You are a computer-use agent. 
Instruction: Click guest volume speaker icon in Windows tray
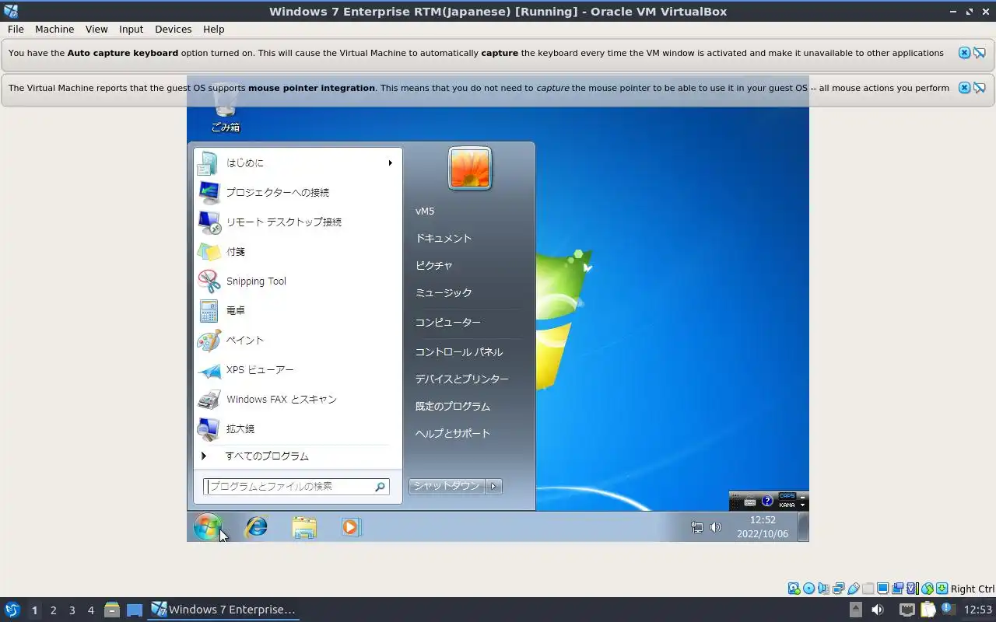tap(716, 527)
